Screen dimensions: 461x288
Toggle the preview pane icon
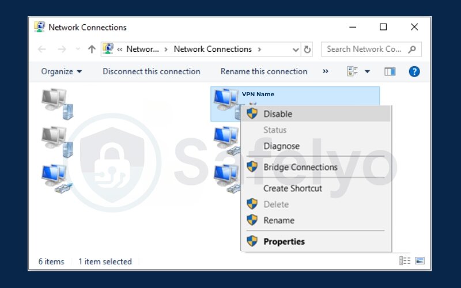390,72
